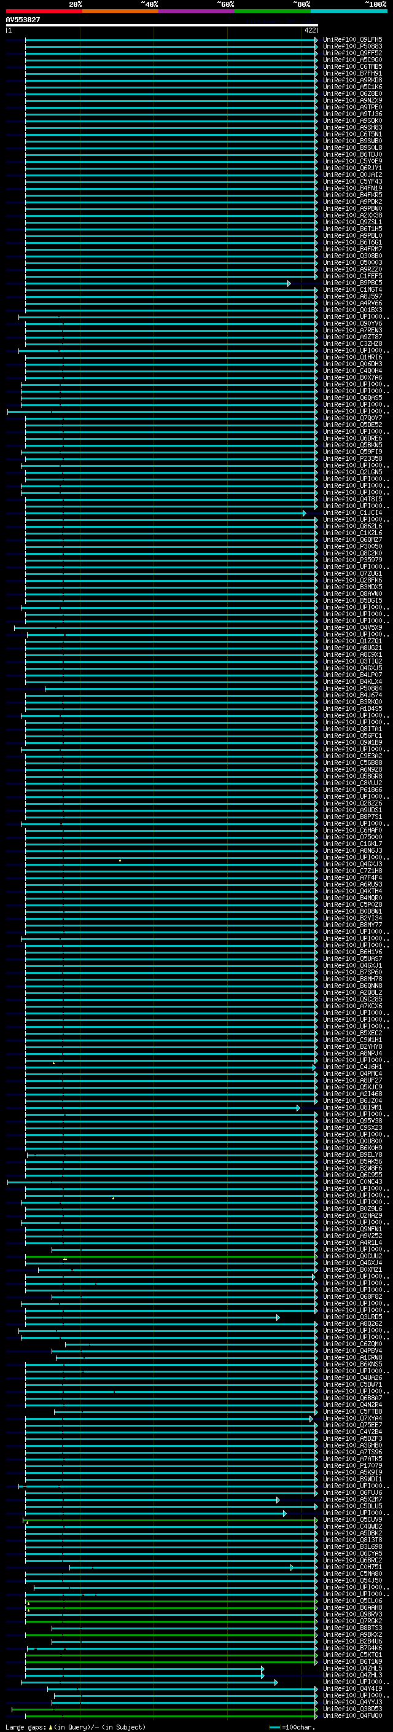Open hit UniRef100_P50883
The width and height of the screenshot is (393, 1732).
coord(352,47)
